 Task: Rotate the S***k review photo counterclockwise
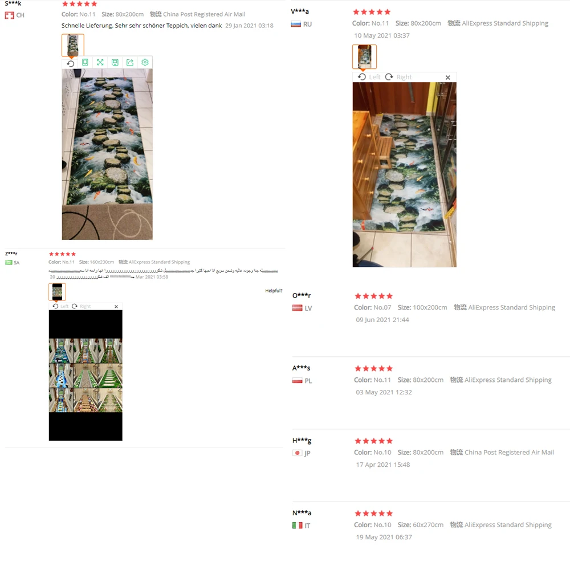(x=71, y=64)
